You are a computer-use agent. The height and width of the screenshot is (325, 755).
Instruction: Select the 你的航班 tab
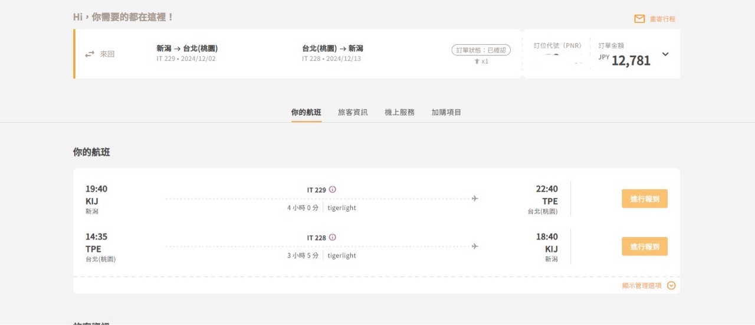click(x=306, y=112)
